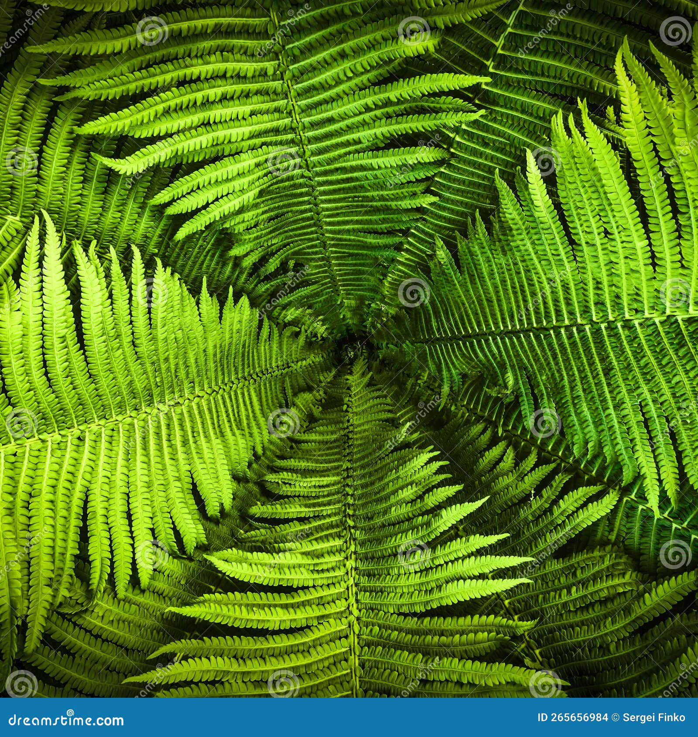698x737 pixels.
Task: Click the copyright © symbol in the bottom bar
Action: [615, 717]
